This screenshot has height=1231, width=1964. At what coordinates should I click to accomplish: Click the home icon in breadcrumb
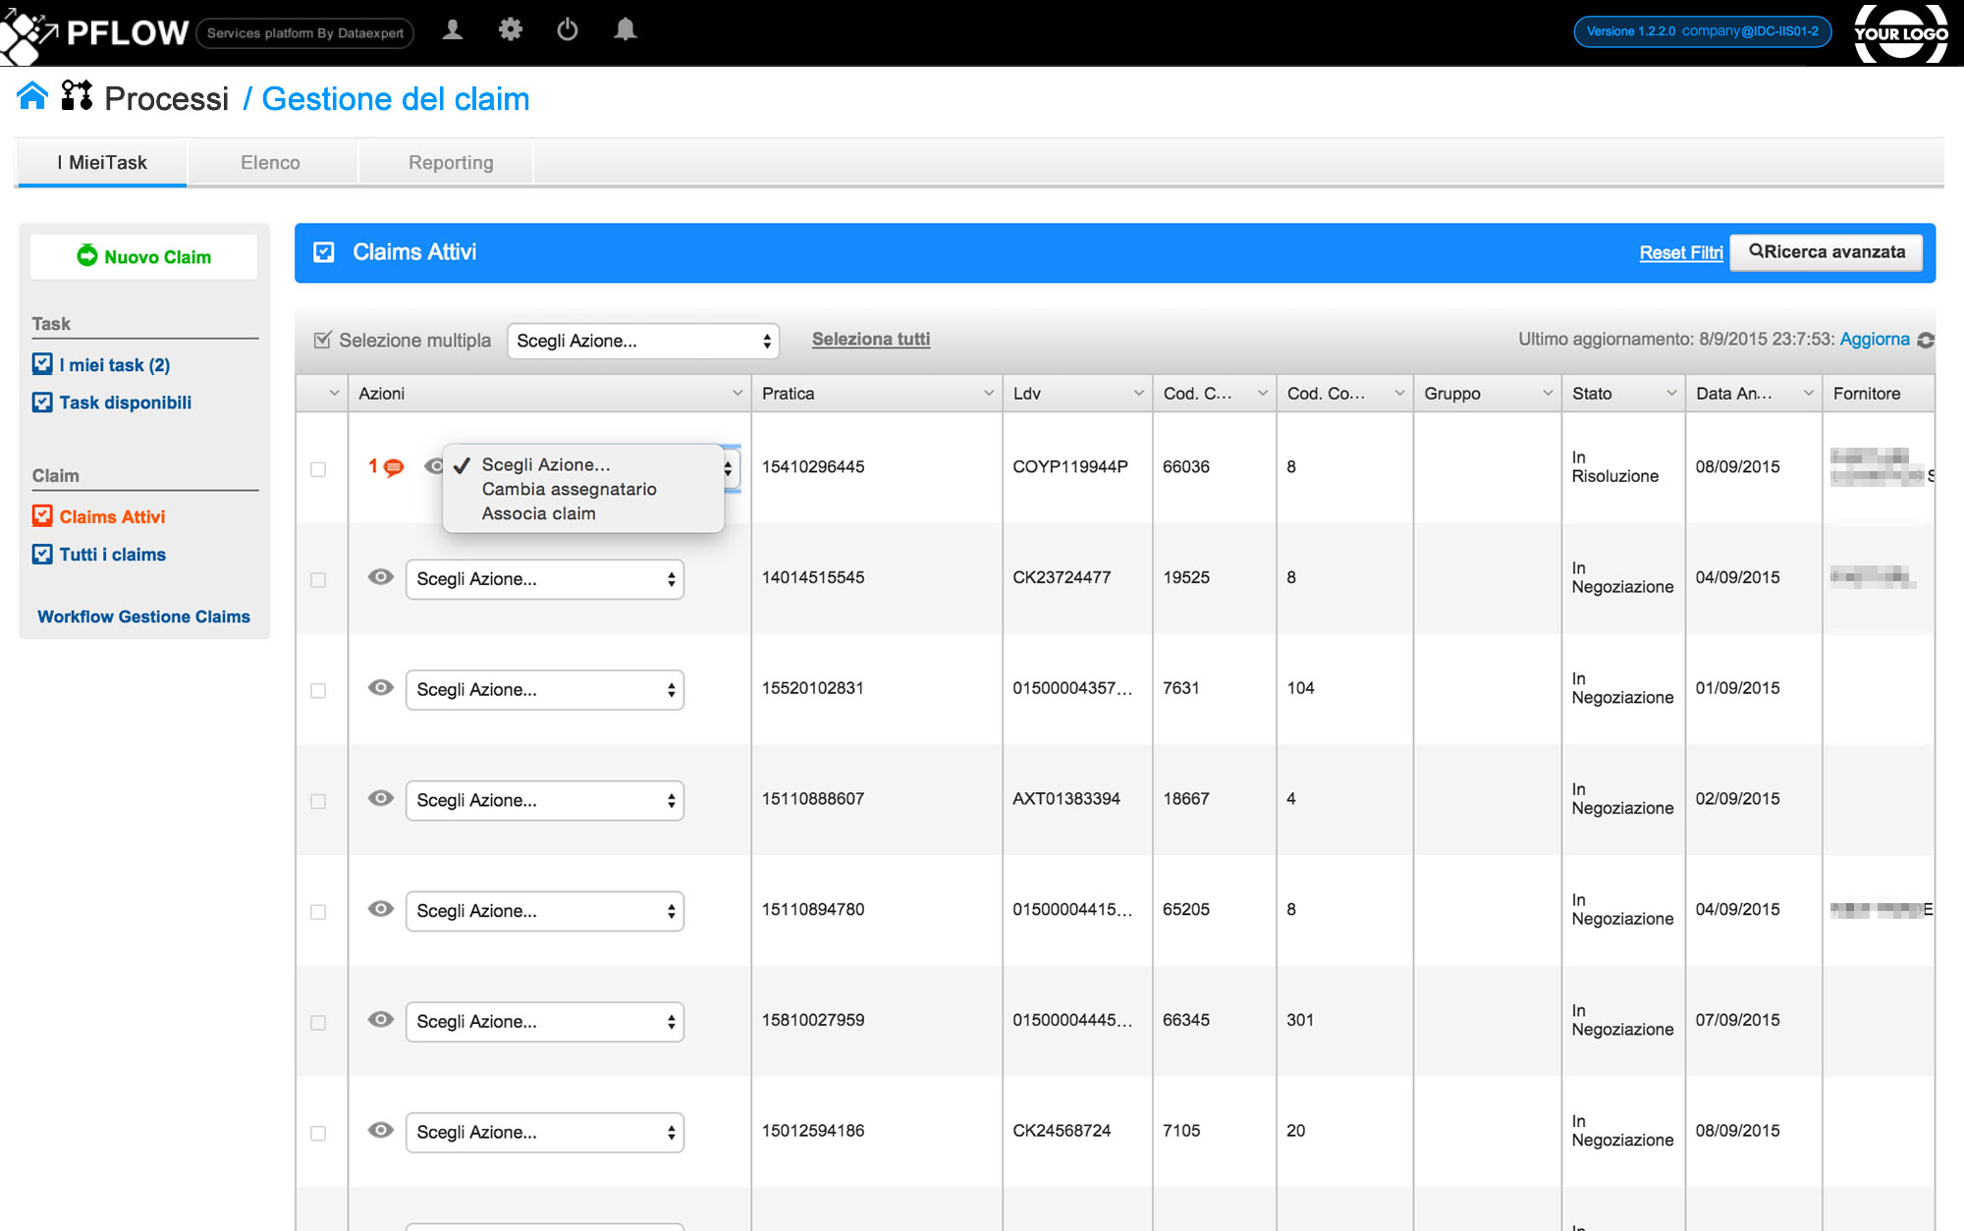(32, 96)
